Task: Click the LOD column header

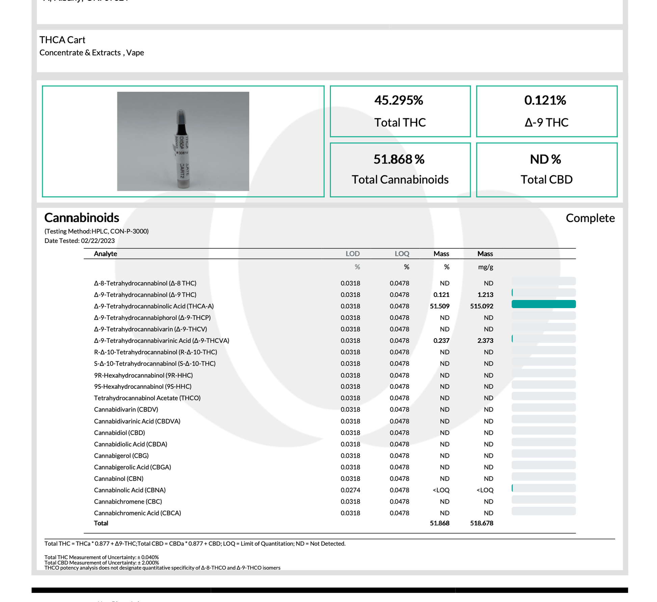Action: point(352,254)
